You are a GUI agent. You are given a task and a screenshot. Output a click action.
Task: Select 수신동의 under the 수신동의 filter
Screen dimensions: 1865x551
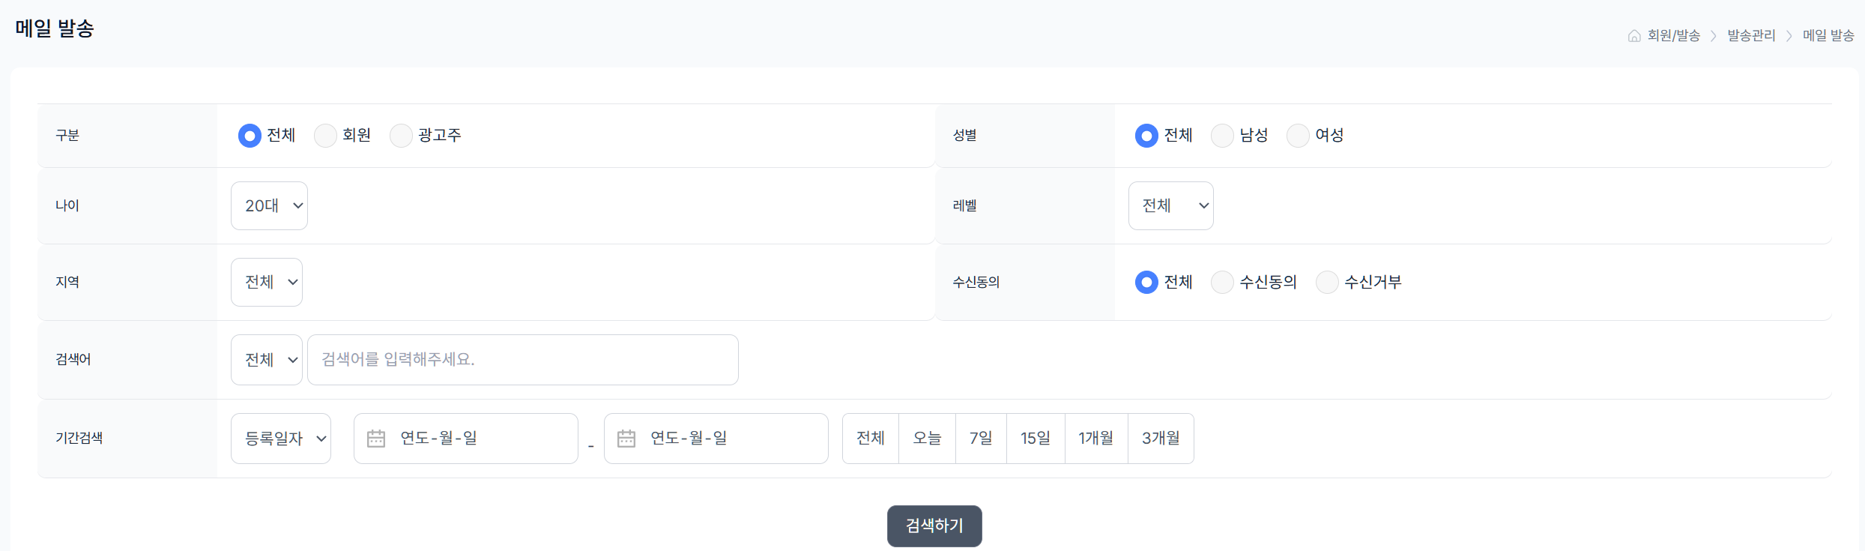pyautogui.click(x=1223, y=282)
